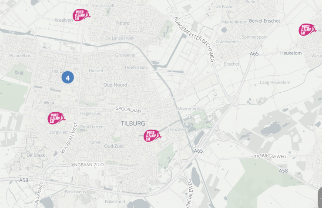Viewport: 322px width, 208px height.
Task: Expand the blue cluster marker showing 4
Action: pos(67,77)
